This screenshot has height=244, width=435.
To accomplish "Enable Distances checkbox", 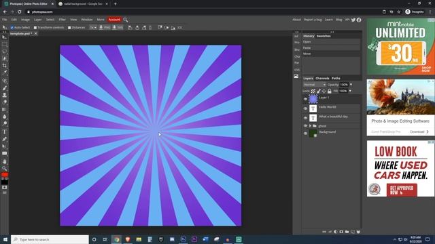I will click(x=69, y=28).
